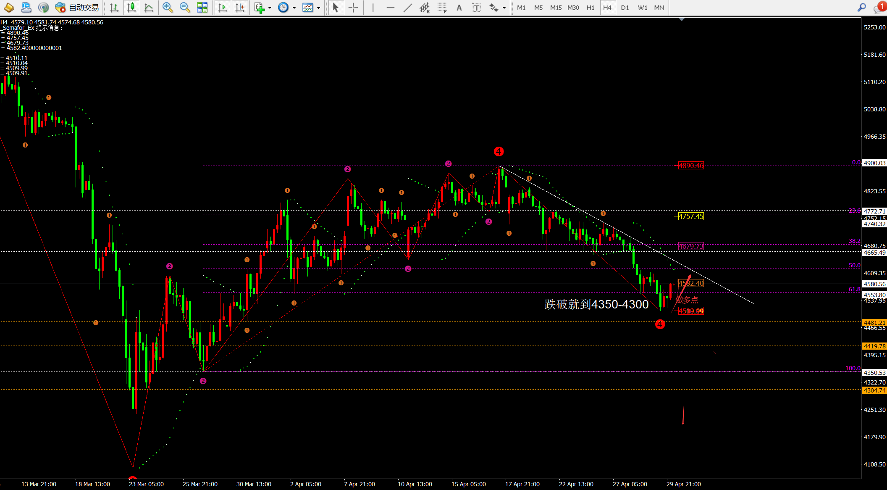Open the chat notification bubble icon
This screenshot has height=490, width=887.
coord(879,8)
